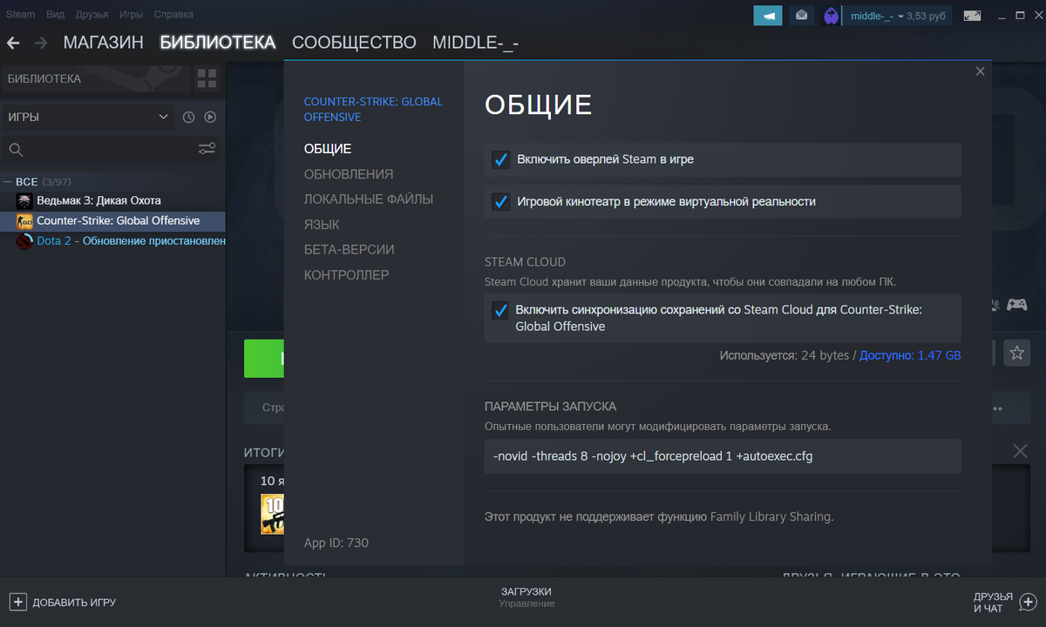Add game to favorites star icon
The width and height of the screenshot is (1046, 627).
pos(1016,353)
